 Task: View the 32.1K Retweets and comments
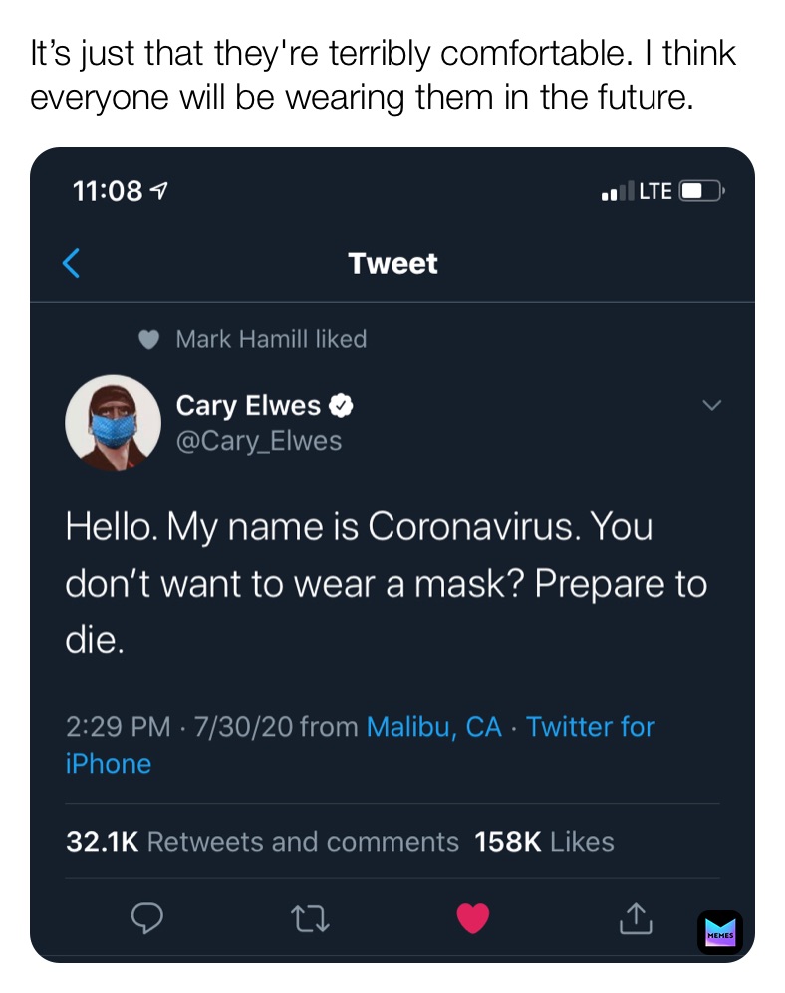coord(262,842)
